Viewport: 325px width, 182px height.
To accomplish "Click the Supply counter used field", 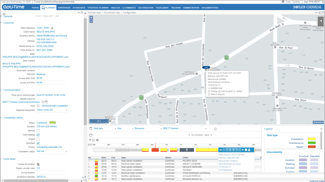I will 50,168.
